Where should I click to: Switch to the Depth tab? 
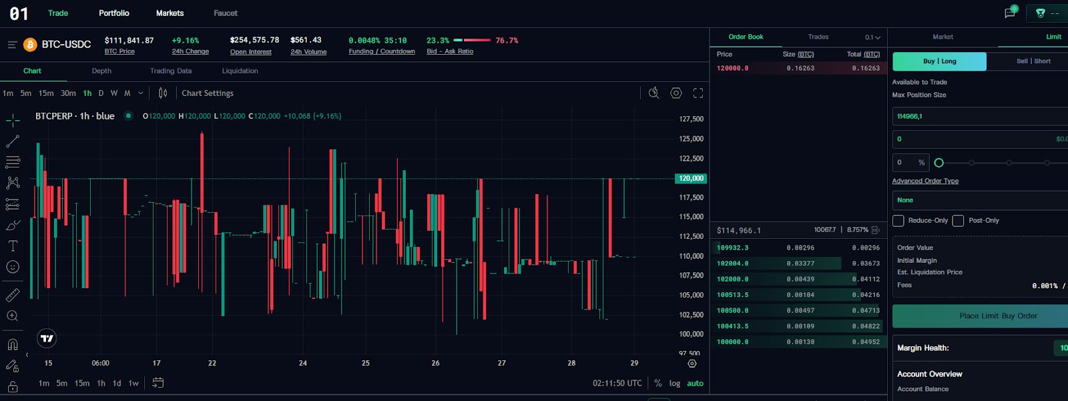pyautogui.click(x=101, y=71)
